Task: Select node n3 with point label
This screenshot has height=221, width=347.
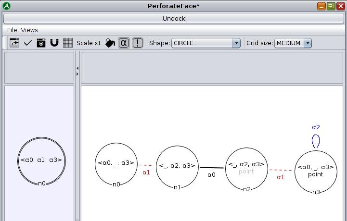Action: coord(316,172)
